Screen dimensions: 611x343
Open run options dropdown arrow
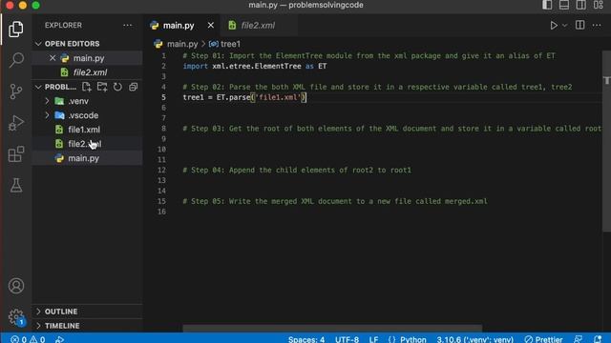564,26
